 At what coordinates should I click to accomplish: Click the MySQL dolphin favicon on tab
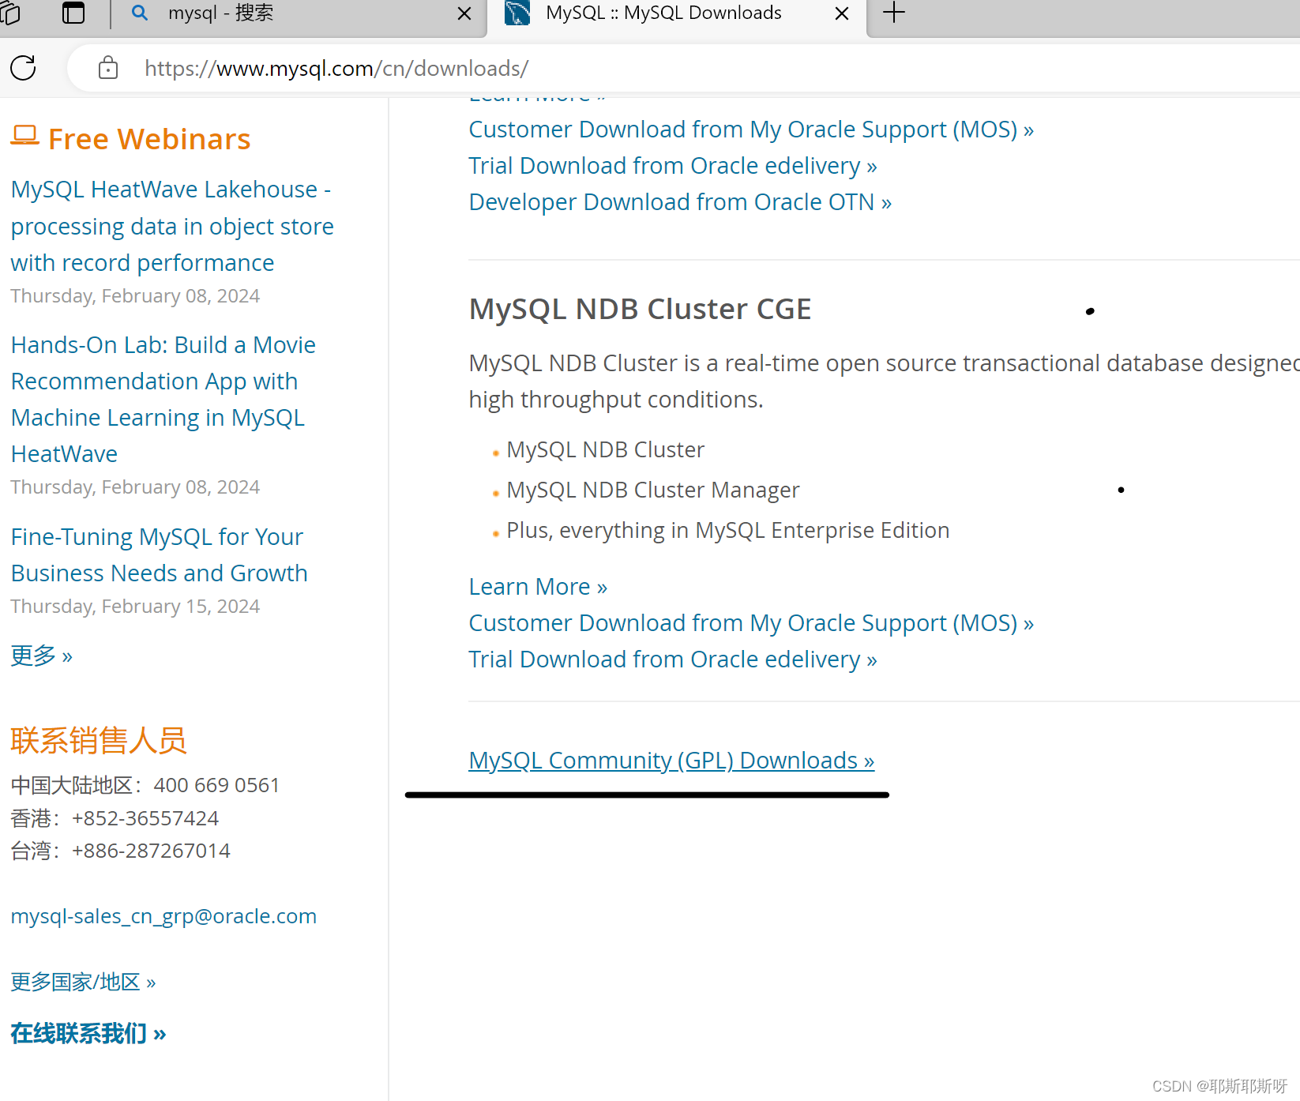tap(517, 13)
